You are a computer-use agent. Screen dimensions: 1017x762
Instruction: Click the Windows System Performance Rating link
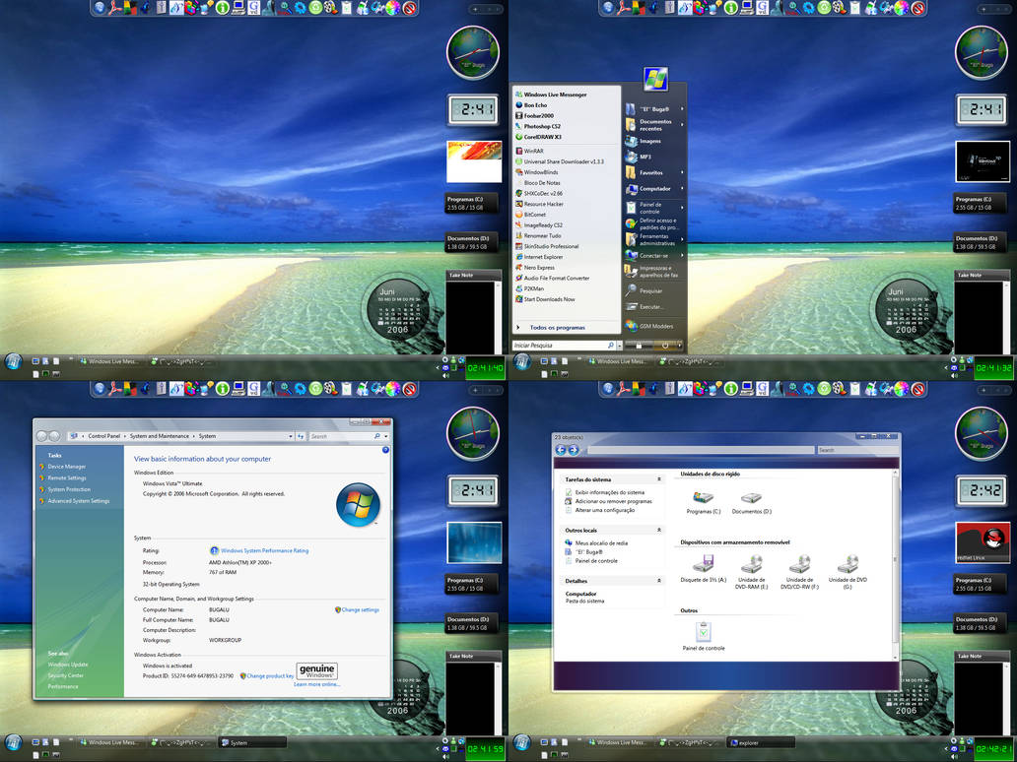tap(265, 550)
